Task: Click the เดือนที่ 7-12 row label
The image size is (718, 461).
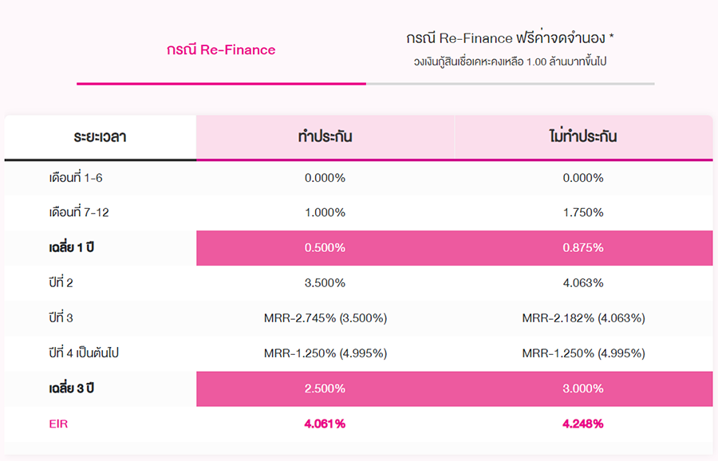Action: 78,213
